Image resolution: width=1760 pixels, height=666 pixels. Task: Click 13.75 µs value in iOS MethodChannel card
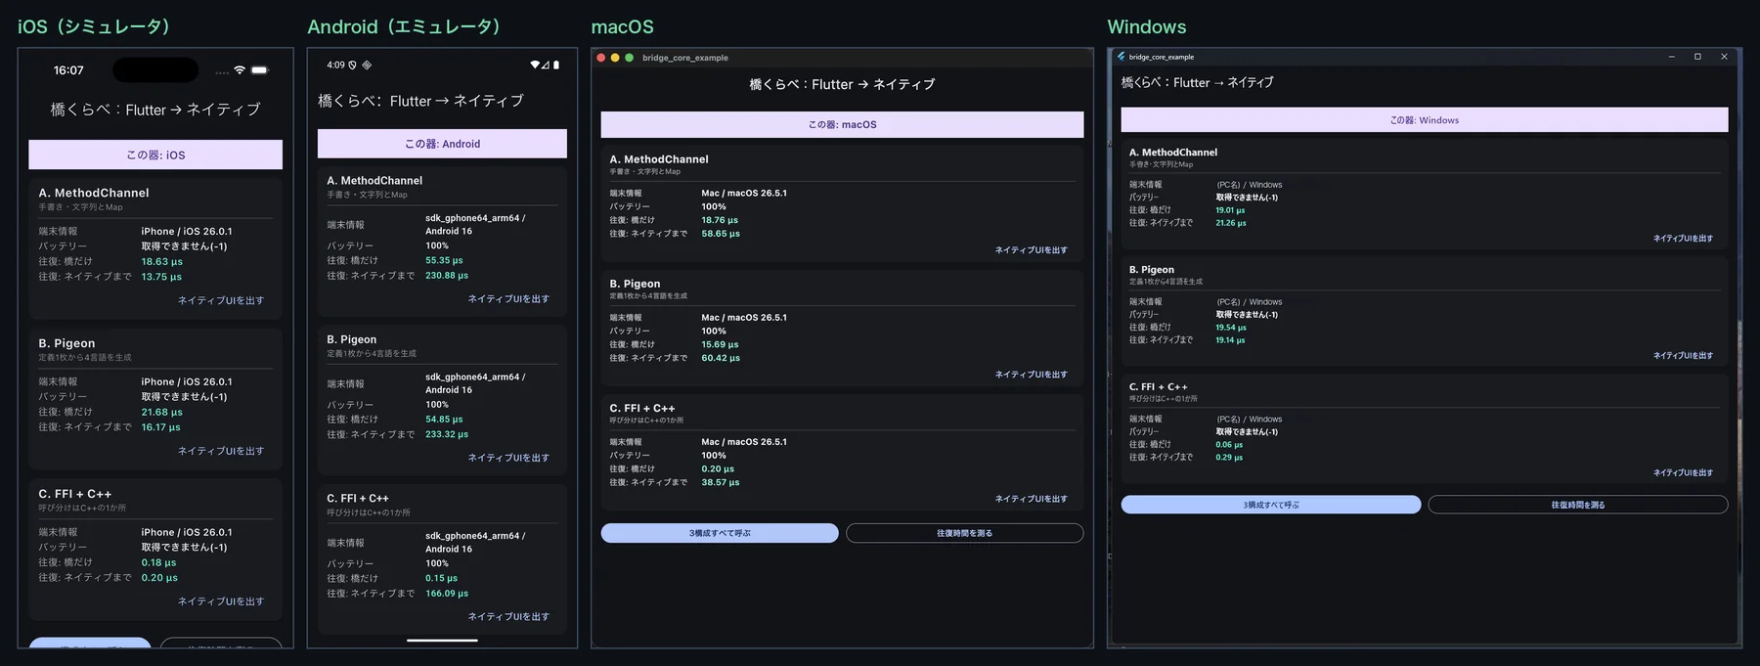pos(161,277)
